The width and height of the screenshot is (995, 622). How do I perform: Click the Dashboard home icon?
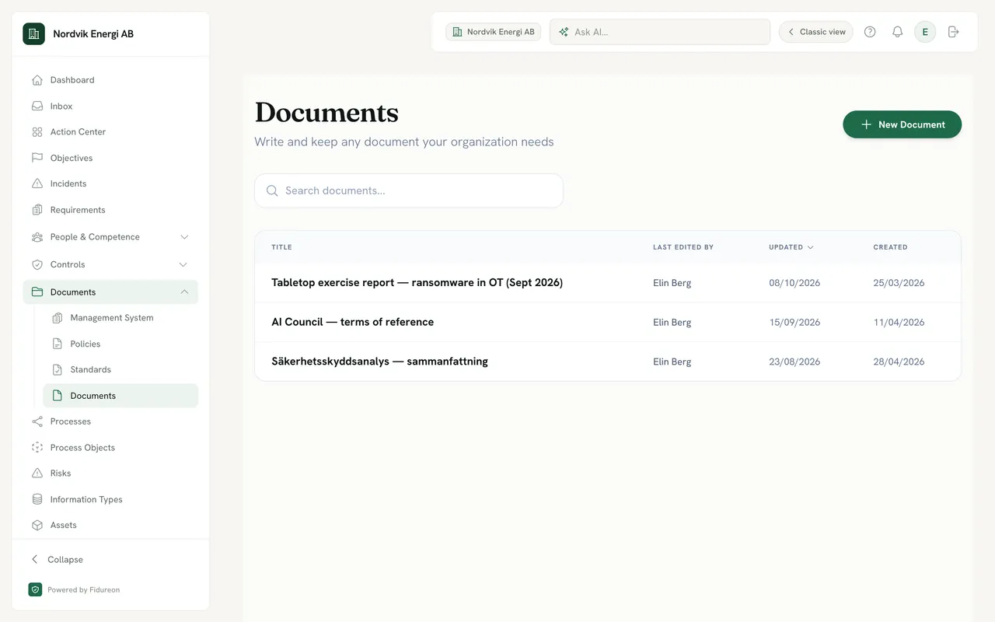(37, 80)
